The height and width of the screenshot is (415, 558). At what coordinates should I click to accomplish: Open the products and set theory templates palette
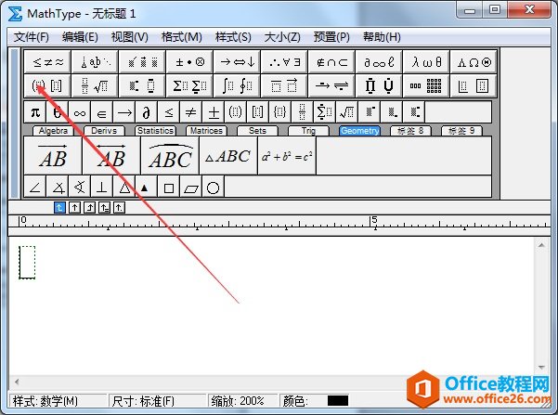[379, 85]
